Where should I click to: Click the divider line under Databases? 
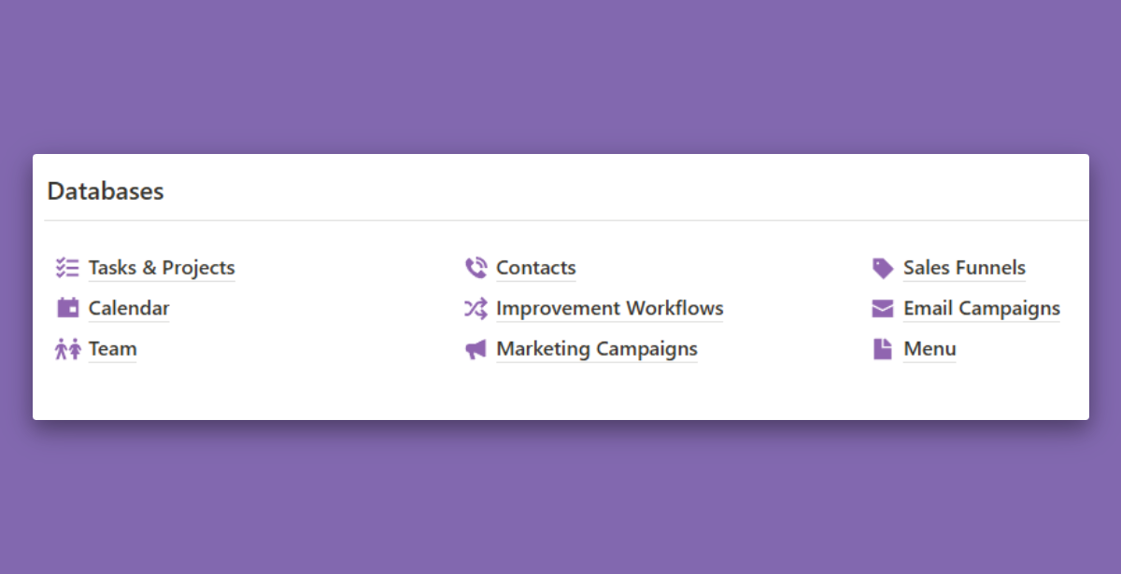pyautogui.click(x=560, y=221)
